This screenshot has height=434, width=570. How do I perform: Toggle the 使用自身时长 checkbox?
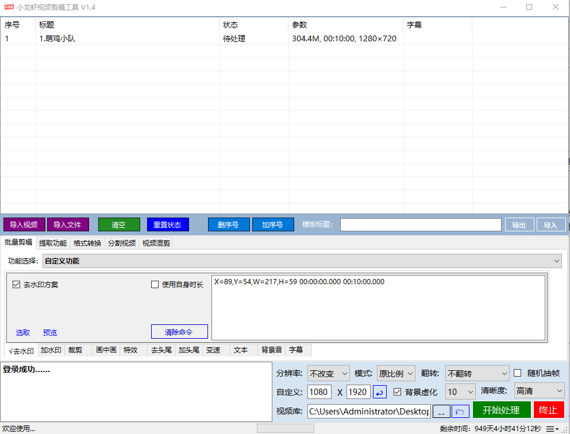155,285
